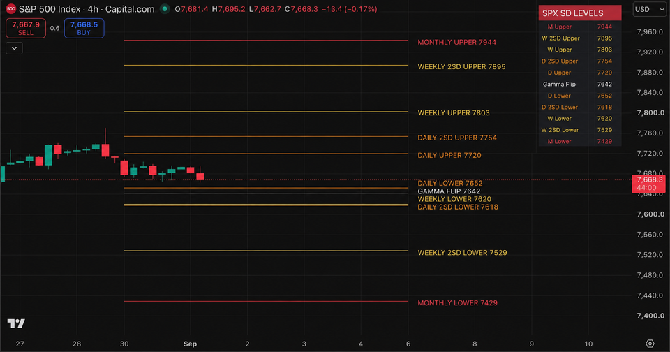The width and height of the screenshot is (670, 352).
Task: Click the white gamma flip line
Action: pos(266,193)
